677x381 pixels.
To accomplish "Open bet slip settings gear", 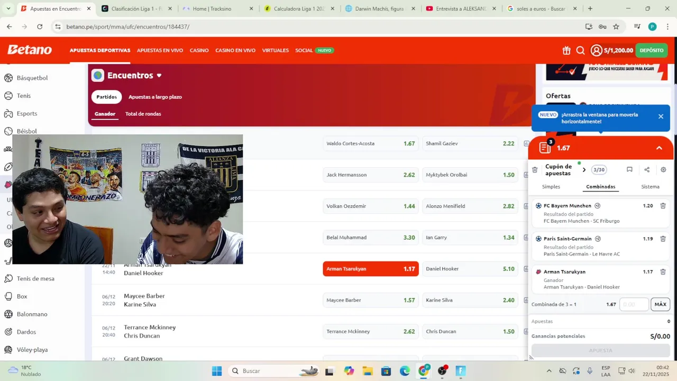I will (663, 169).
